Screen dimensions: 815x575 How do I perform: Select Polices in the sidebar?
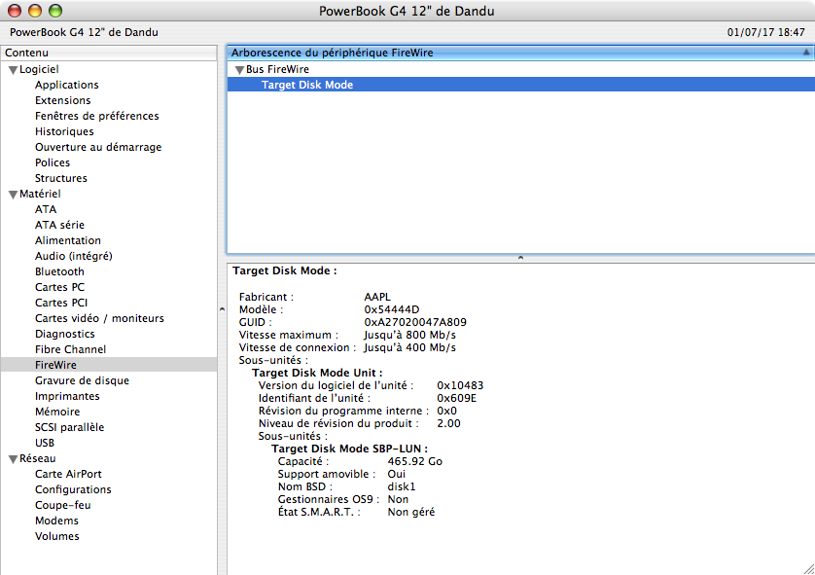[52, 162]
